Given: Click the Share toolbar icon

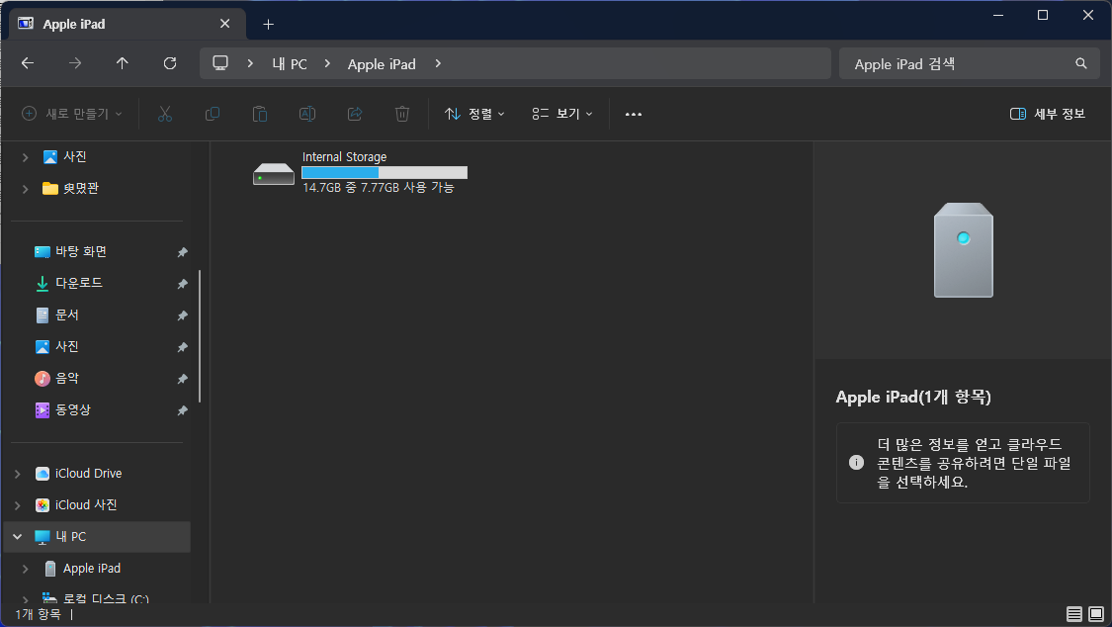Looking at the screenshot, I should (355, 114).
